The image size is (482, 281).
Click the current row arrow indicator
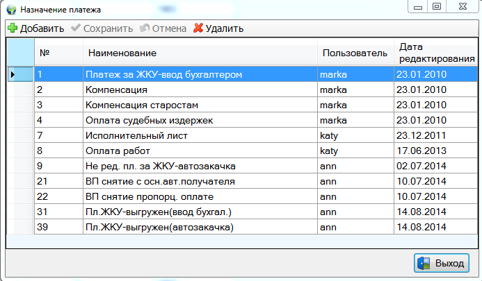point(13,74)
